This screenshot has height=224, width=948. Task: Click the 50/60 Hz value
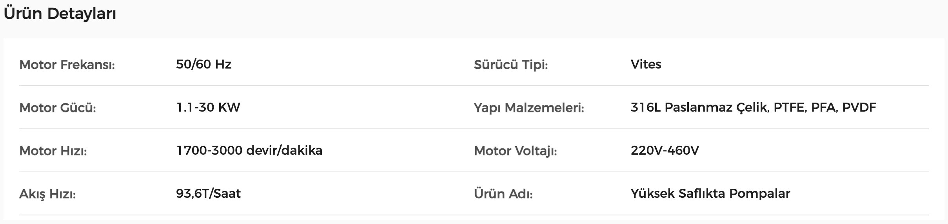pyautogui.click(x=204, y=64)
